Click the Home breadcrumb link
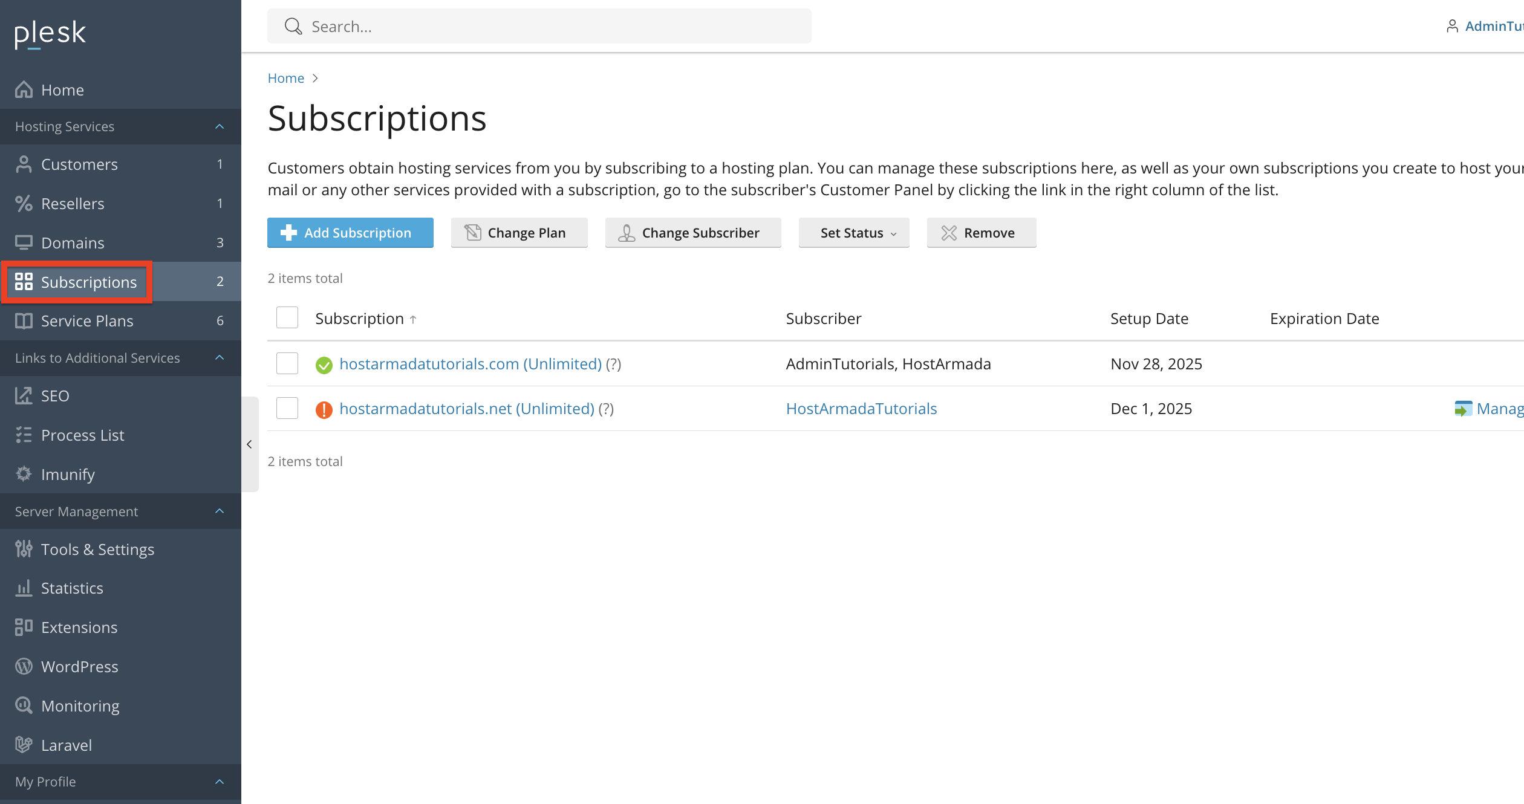Screen dimensions: 1524x804 point(286,78)
